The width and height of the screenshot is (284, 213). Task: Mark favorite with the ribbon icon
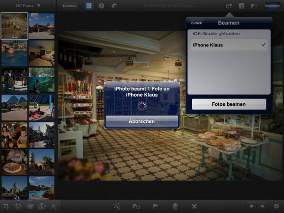coord(175,206)
